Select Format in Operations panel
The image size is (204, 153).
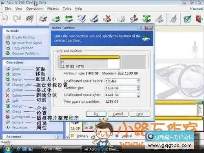(x=18, y=90)
